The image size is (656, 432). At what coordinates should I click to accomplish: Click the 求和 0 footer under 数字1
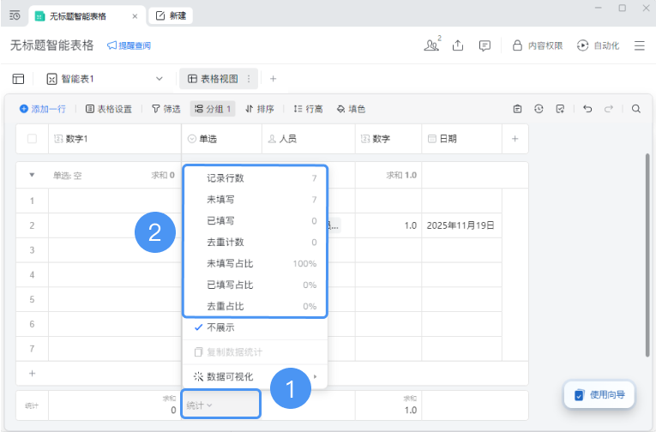pyautogui.click(x=115, y=405)
